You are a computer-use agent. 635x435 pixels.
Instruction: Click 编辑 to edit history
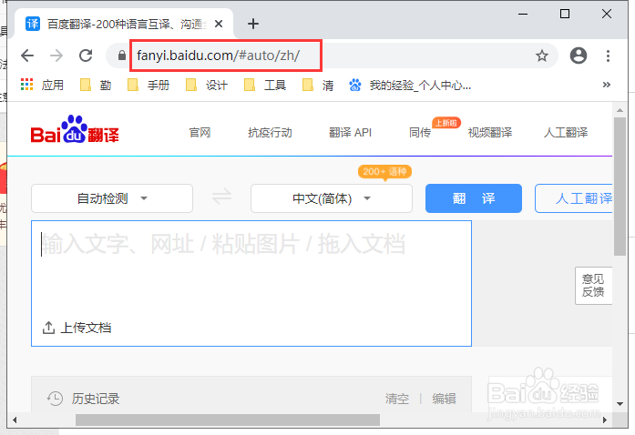coord(444,399)
